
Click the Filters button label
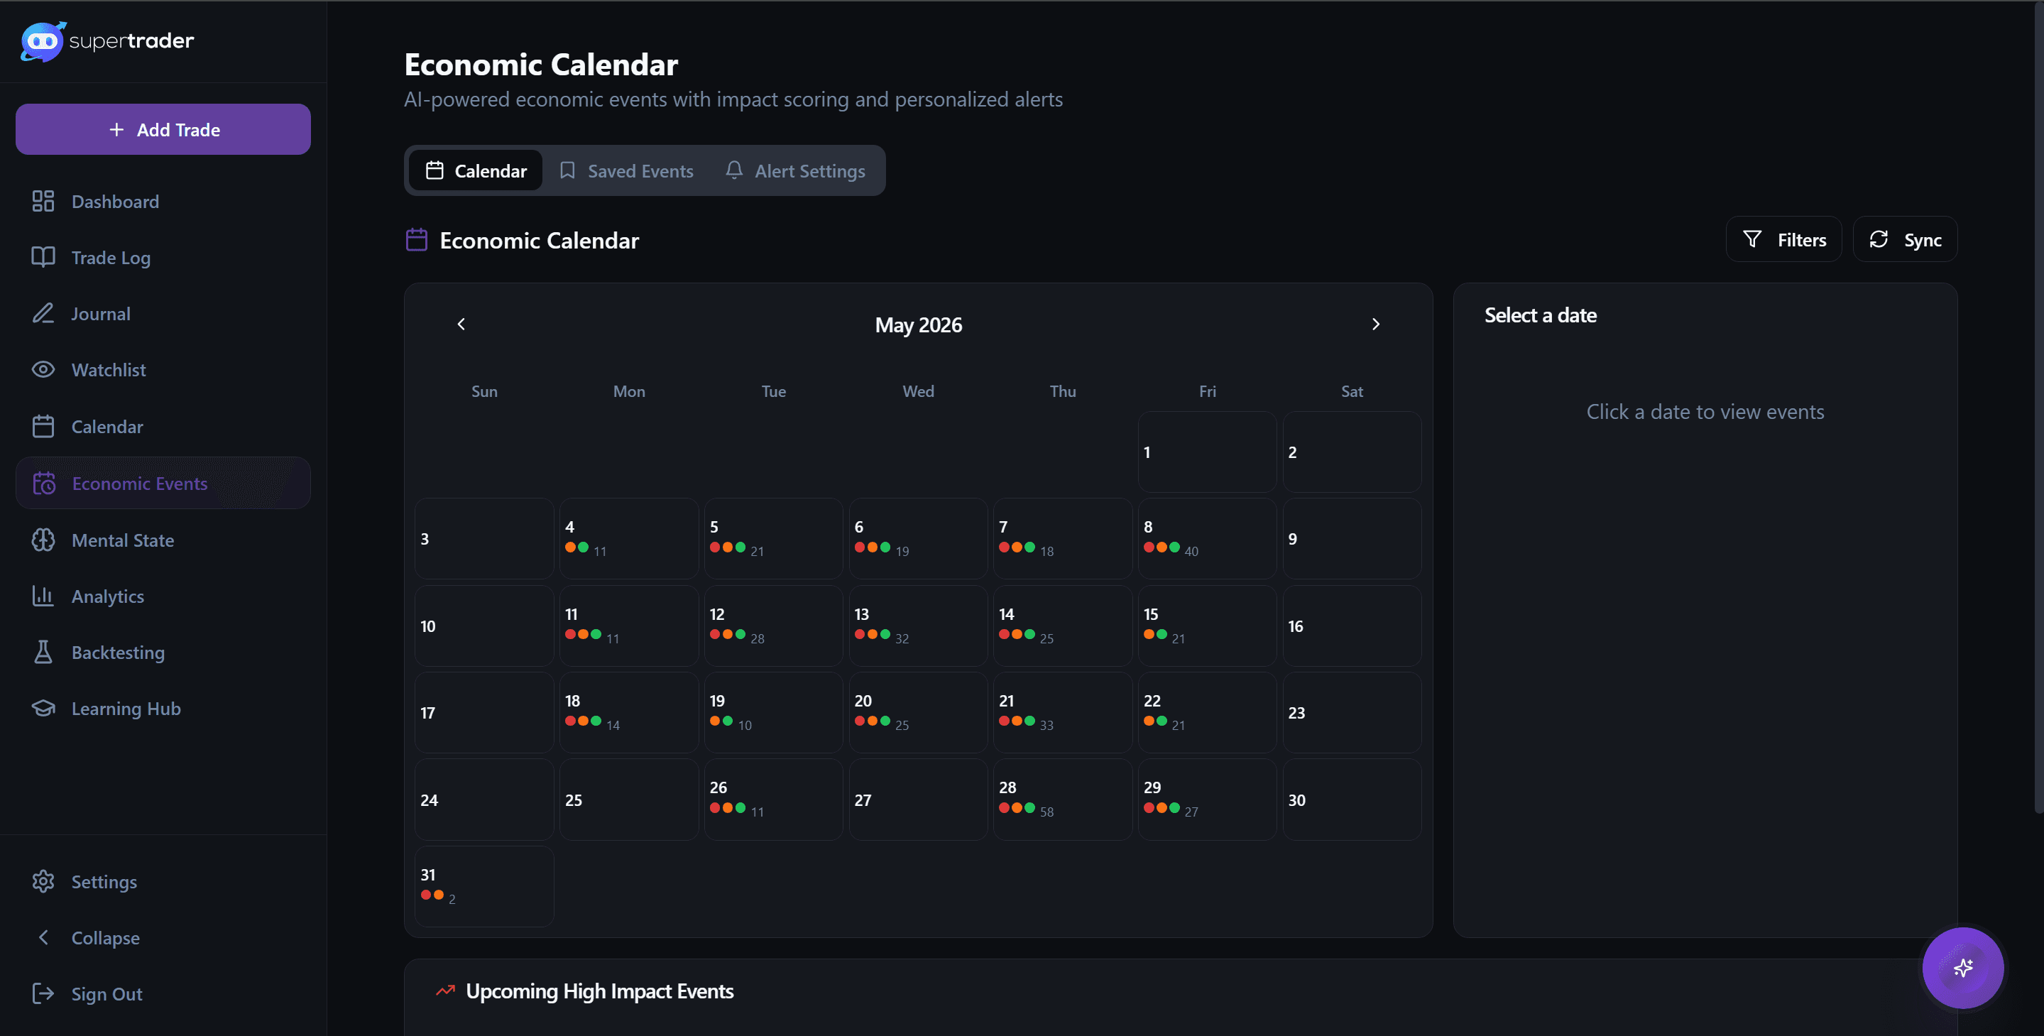click(1801, 240)
